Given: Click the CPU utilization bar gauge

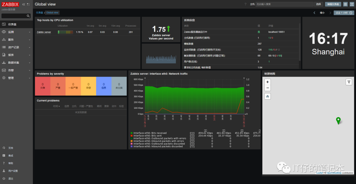Looking at the screenshot, I should 65,32.
